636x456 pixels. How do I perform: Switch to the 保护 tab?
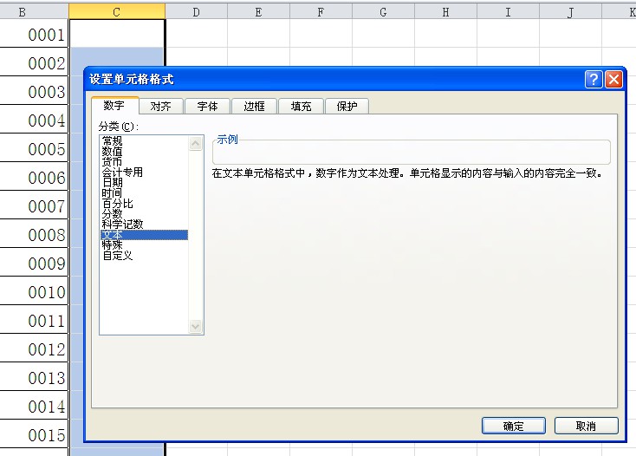pos(347,107)
